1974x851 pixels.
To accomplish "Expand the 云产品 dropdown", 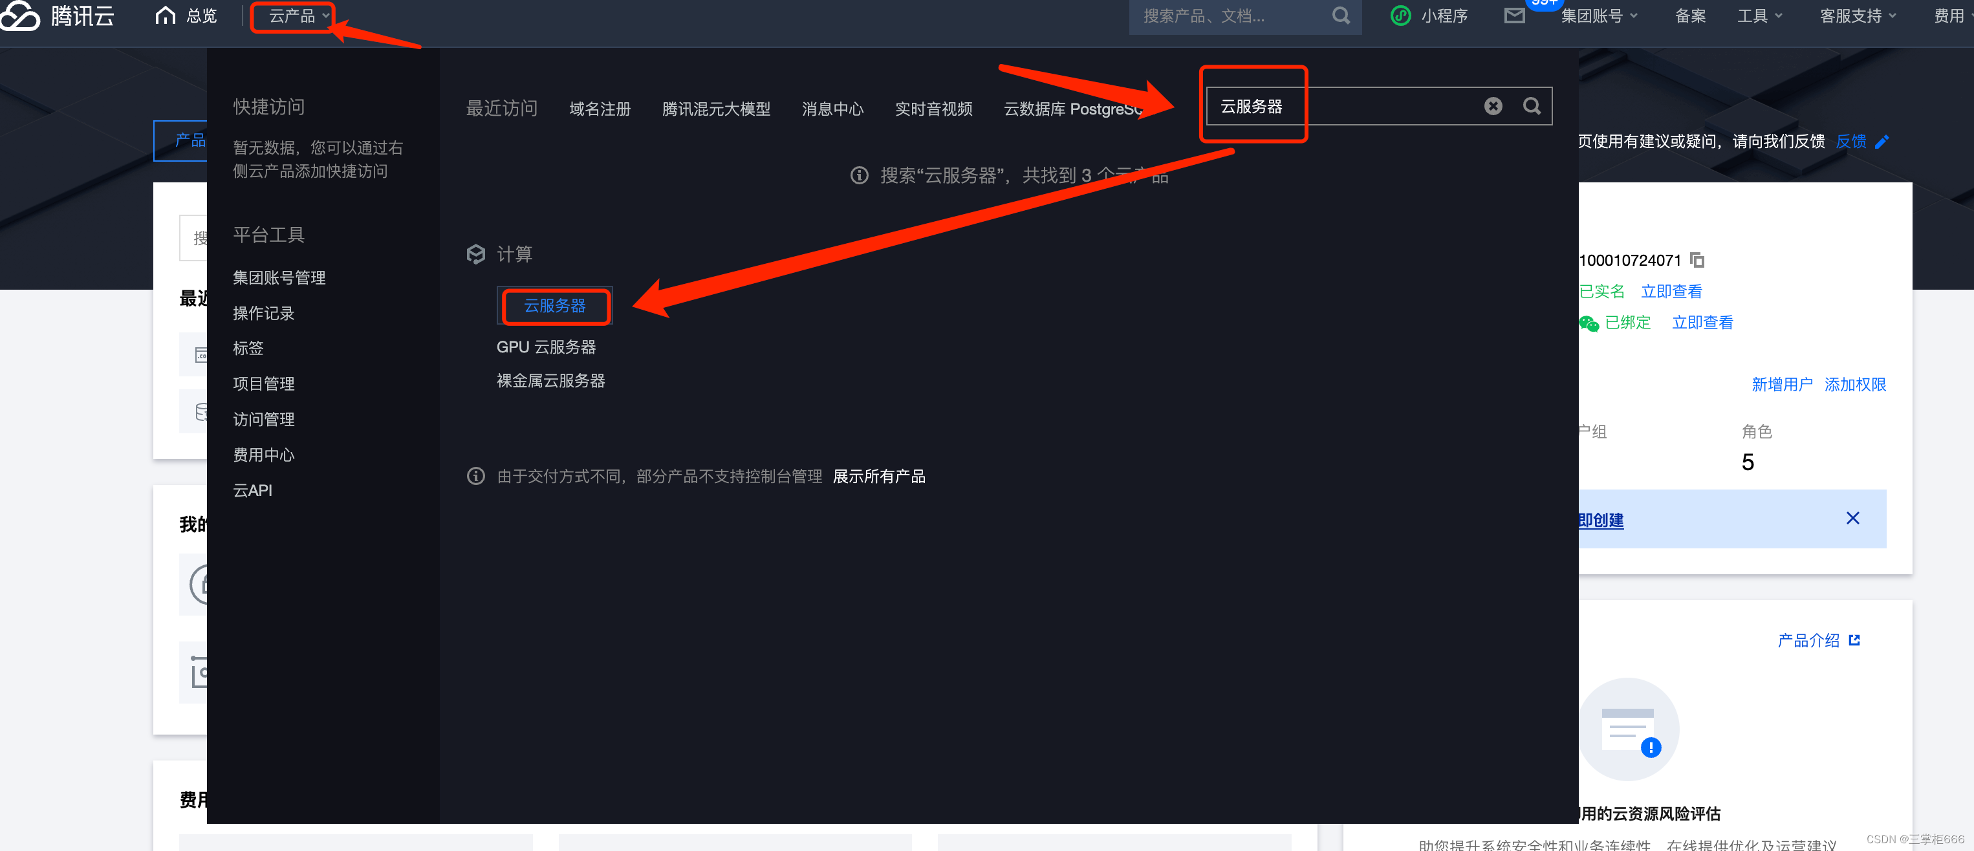I will 299,16.
